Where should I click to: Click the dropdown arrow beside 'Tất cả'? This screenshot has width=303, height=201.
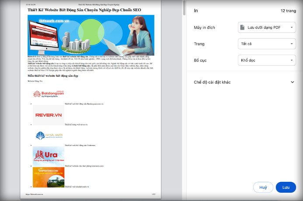click(292, 44)
